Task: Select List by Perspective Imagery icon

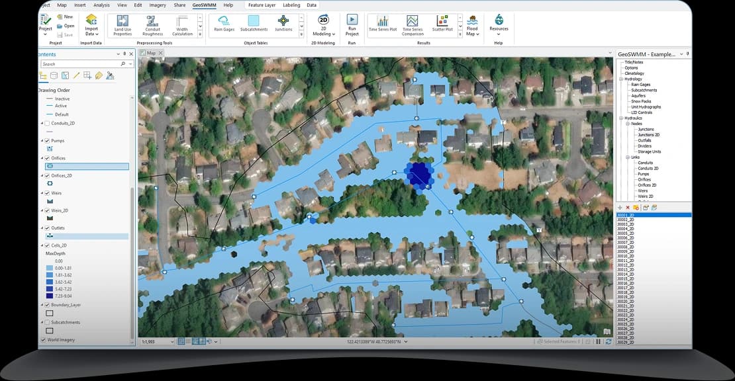Action: pos(110,76)
